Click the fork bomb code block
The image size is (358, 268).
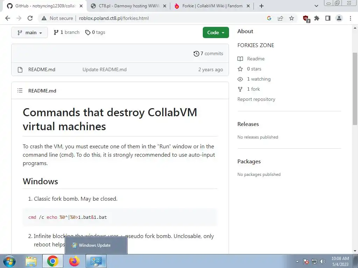120,217
